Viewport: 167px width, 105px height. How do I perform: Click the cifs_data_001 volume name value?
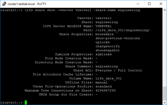pos(108,78)
